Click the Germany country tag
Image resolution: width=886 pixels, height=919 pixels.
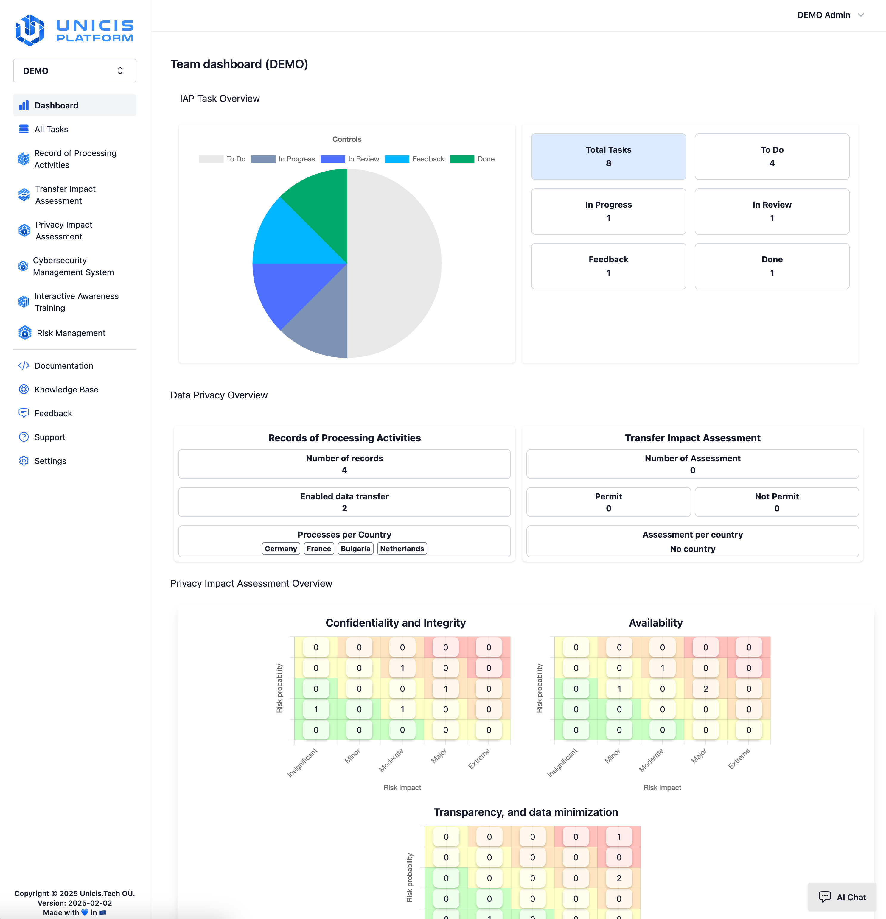click(x=281, y=549)
